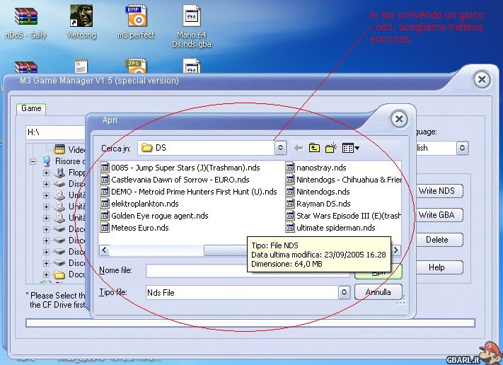This screenshot has height=365, width=503.
Task: Collapse the Risorse tree node
Action: click(33, 161)
